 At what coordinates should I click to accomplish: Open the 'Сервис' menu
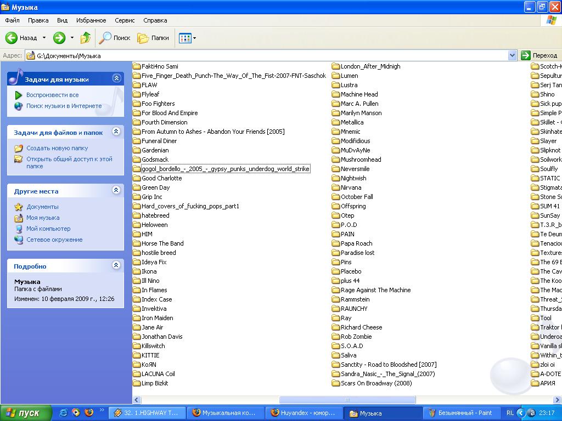(125, 20)
